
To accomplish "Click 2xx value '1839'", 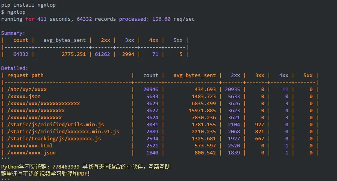I will [x=234, y=153].
